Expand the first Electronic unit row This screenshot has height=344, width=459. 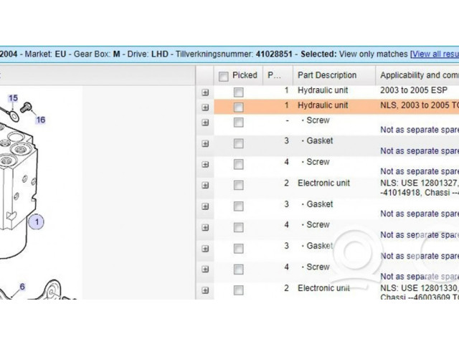pyautogui.click(x=205, y=185)
